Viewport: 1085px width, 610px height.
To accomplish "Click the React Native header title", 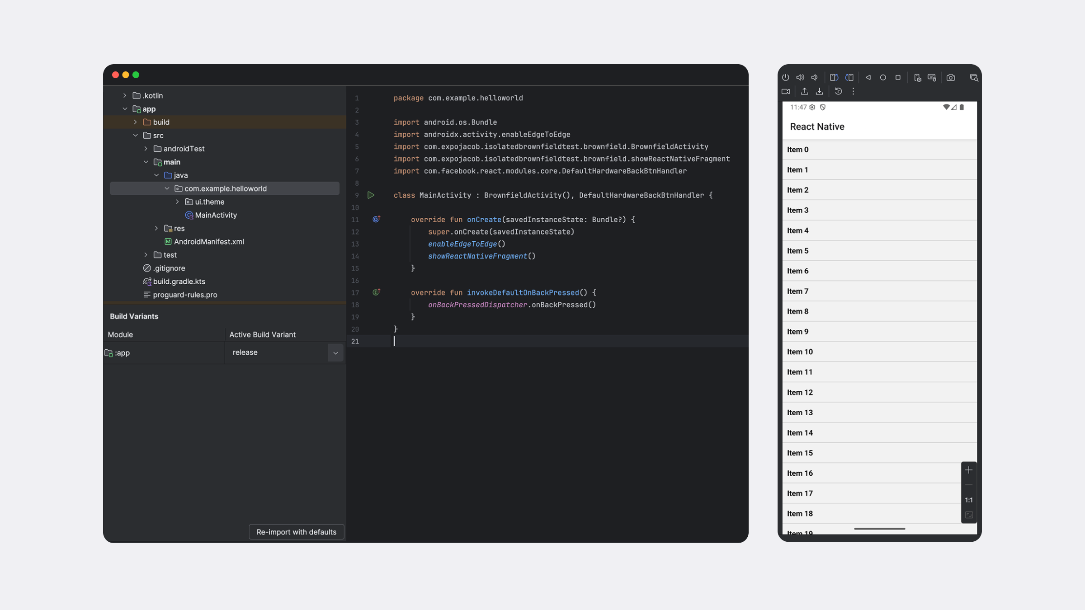I will coord(817,127).
